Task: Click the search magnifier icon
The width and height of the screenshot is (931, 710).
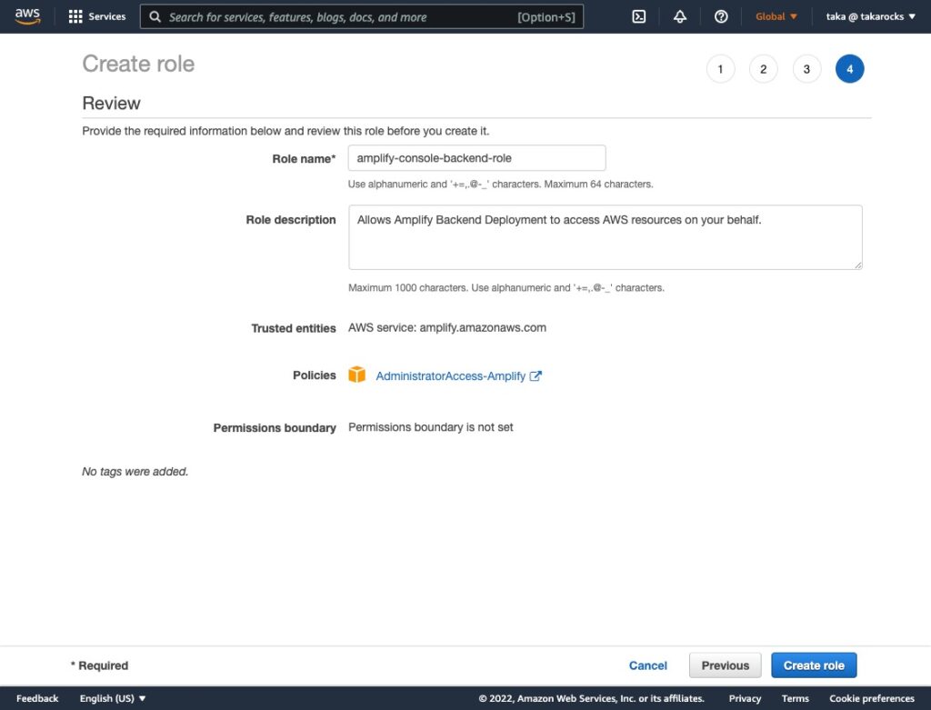Action: (x=155, y=16)
